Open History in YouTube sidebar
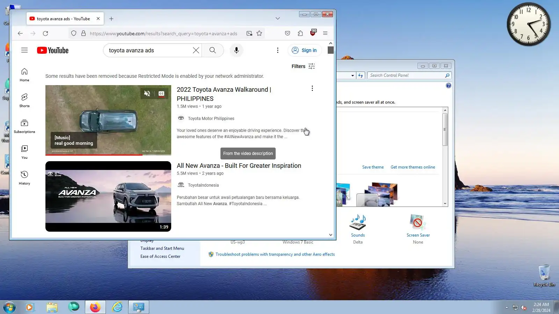 (x=24, y=178)
